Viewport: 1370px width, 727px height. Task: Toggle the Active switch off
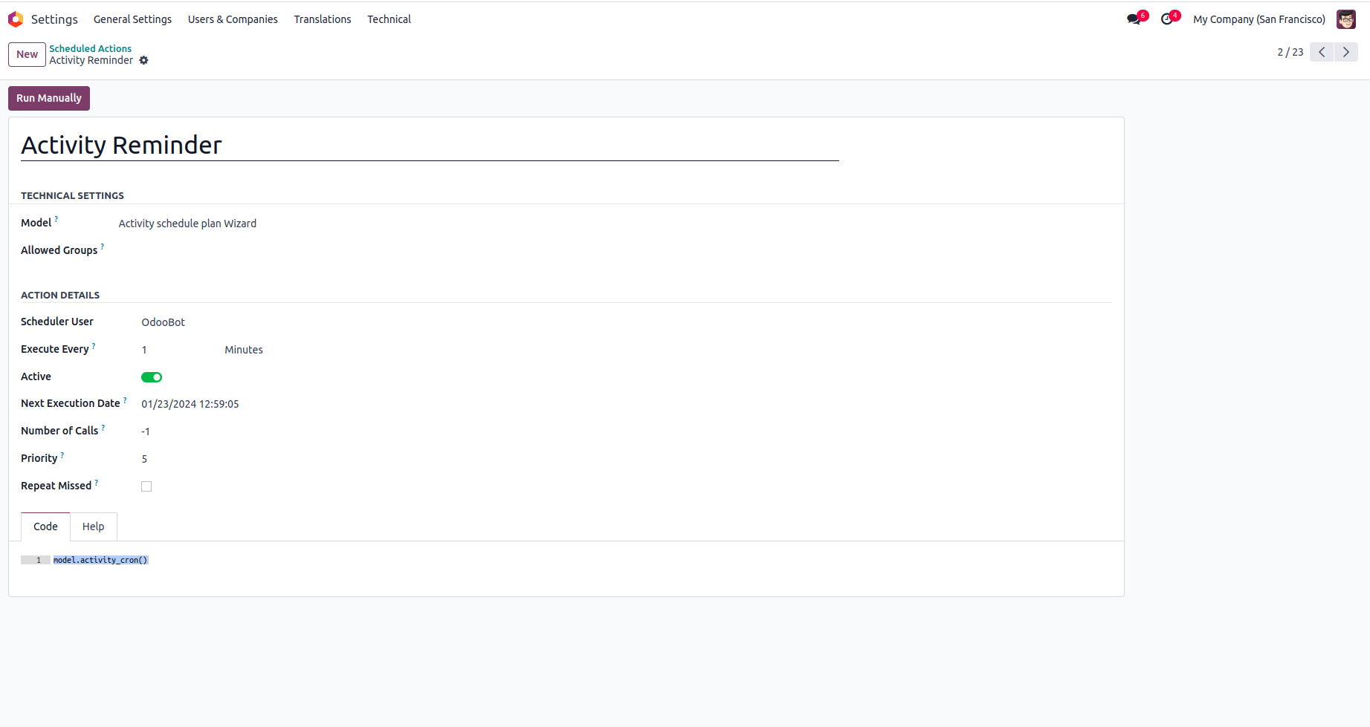coord(152,377)
